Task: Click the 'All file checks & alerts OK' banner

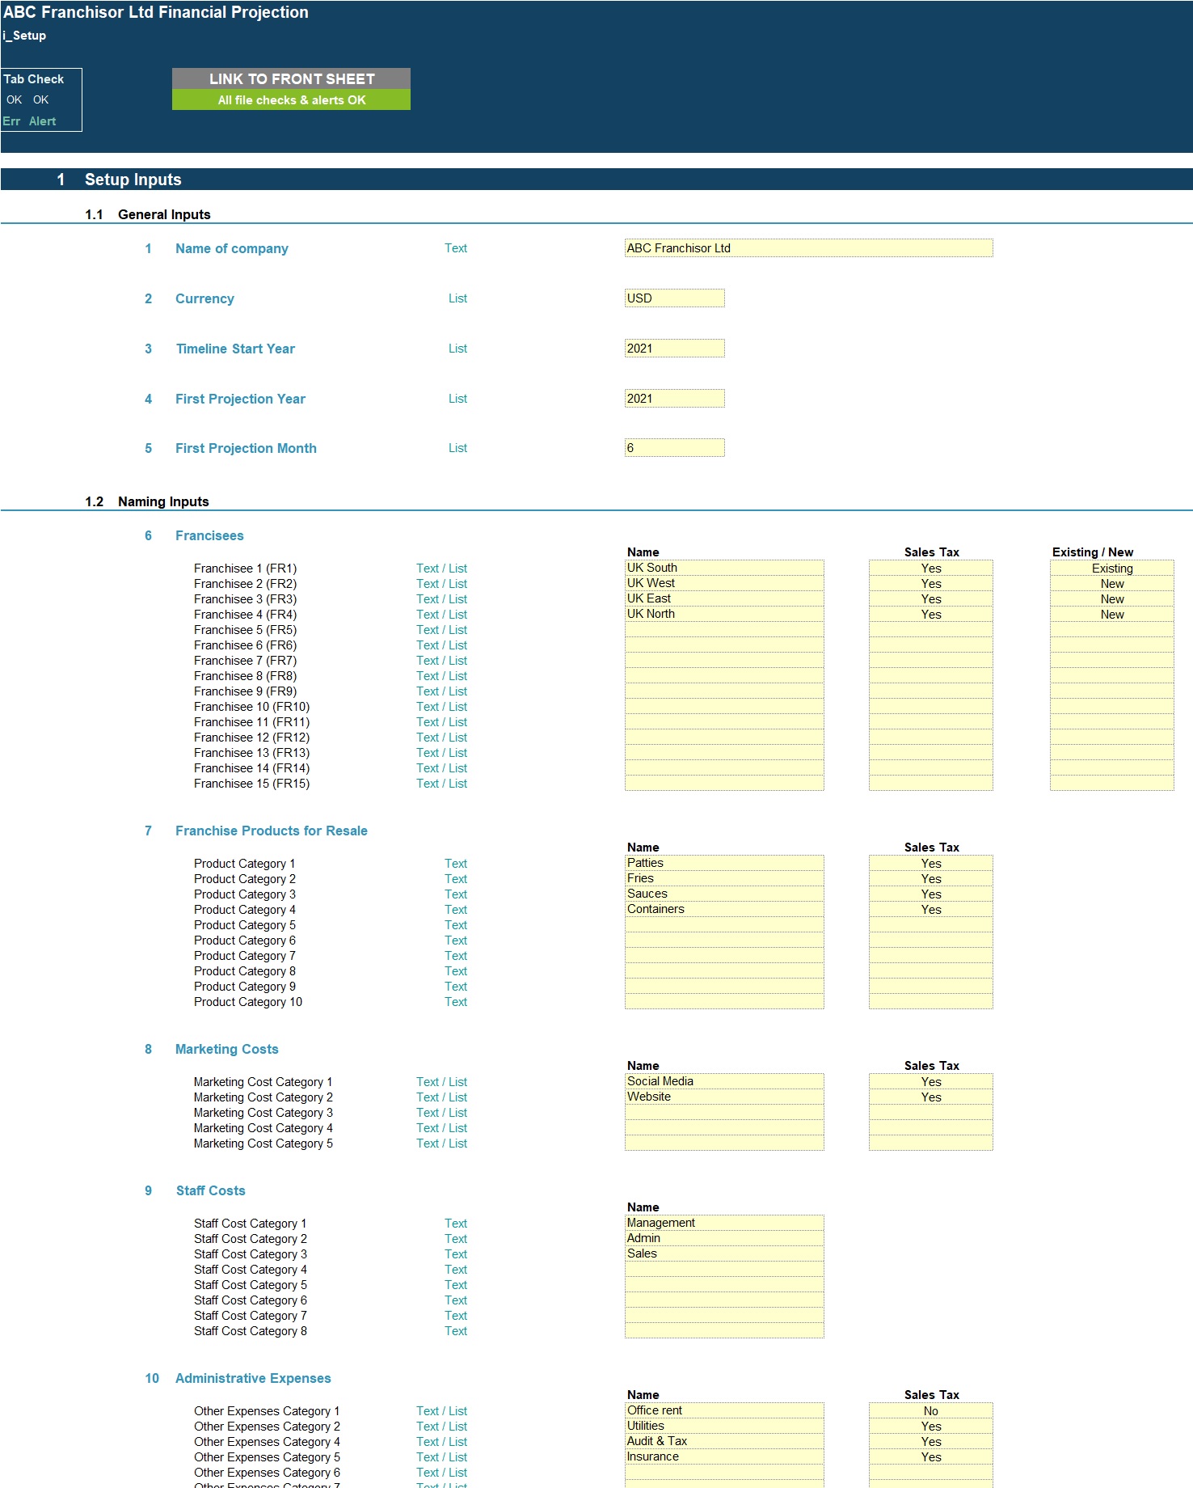Action: (291, 99)
